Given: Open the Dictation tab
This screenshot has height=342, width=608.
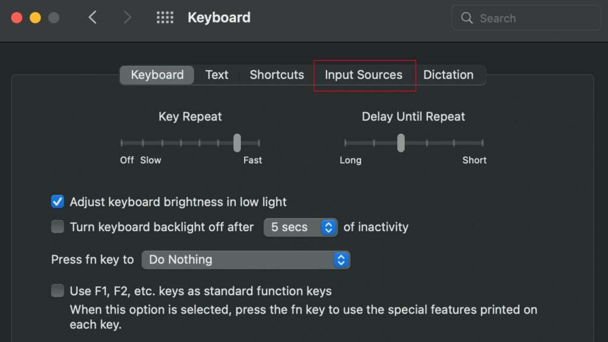Looking at the screenshot, I should [x=448, y=75].
